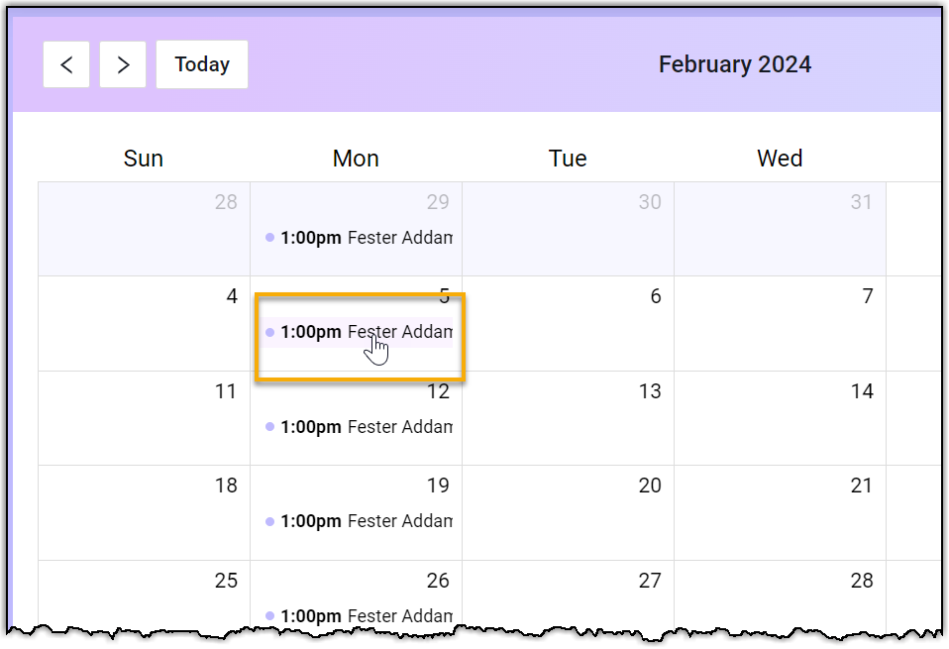Select the greyed-out January 30 cell
Viewport: 949px width, 649px height.
(x=569, y=229)
